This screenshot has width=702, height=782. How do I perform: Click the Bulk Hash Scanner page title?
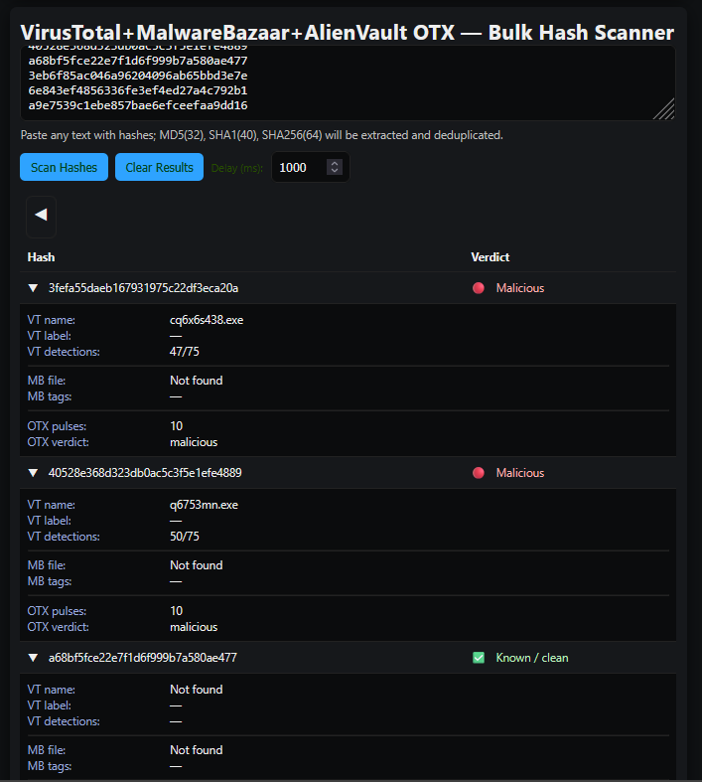[x=348, y=33]
